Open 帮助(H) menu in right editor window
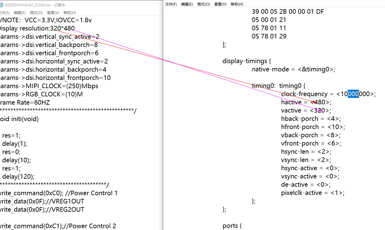 [237, 4]
